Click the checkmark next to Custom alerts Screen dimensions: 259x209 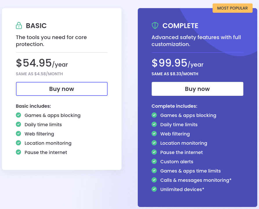154,161
